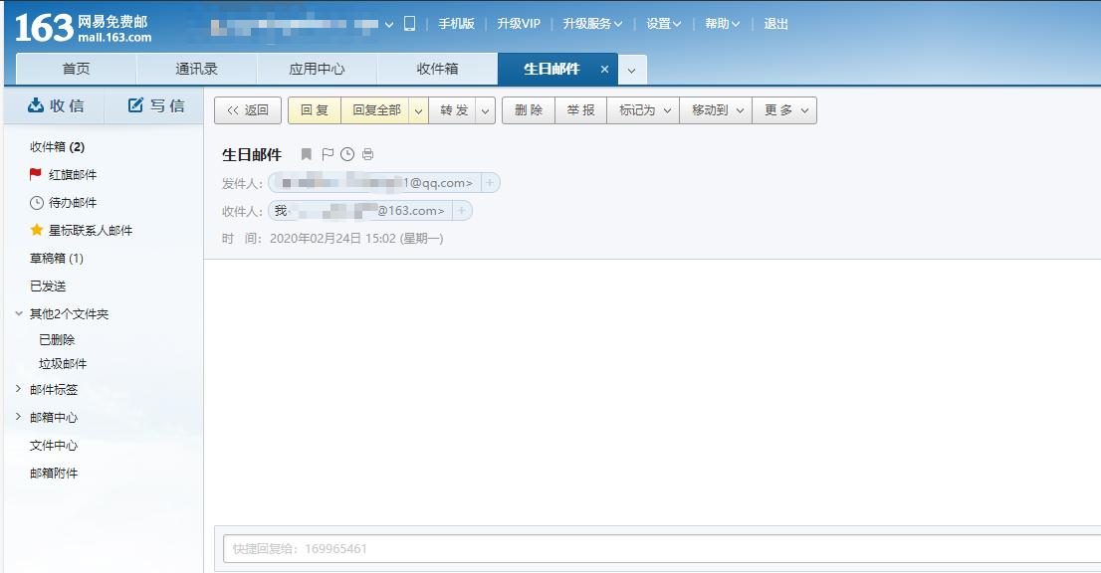Viewport: 1101px width, 573px height.
Task: Click the sender address chip ending @qq.com
Action: pos(375,183)
